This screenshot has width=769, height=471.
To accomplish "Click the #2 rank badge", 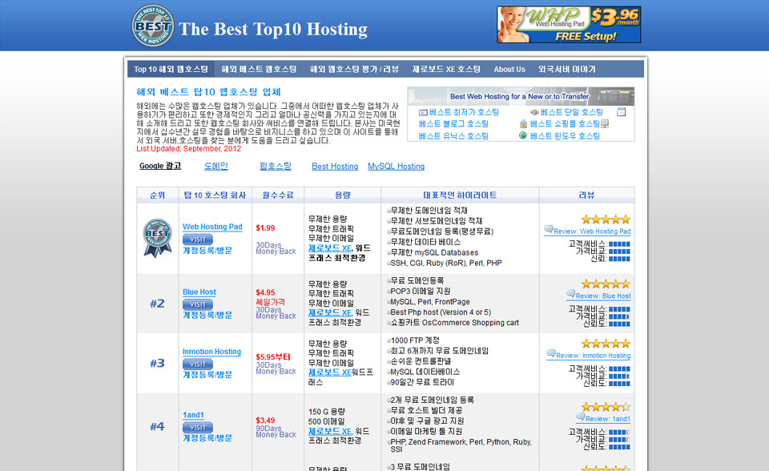I will (x=157, y=304).
